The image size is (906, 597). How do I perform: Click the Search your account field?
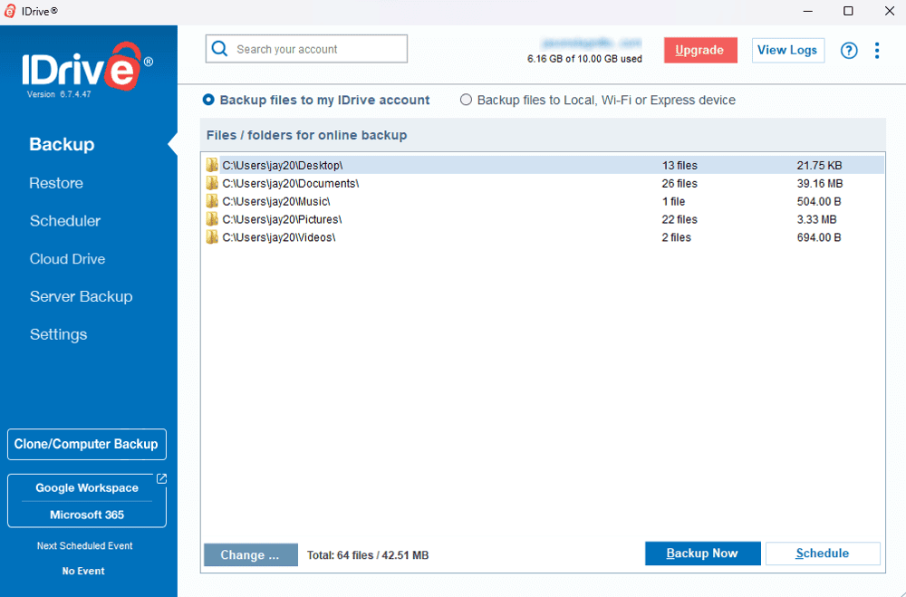click(306, 49)
